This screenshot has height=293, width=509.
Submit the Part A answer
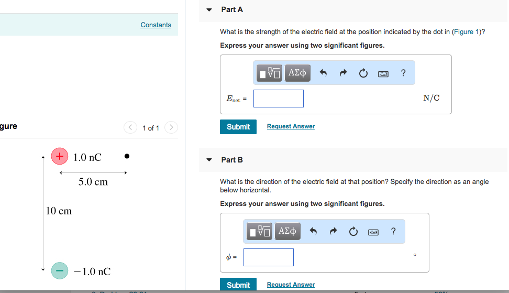[238, 127]
